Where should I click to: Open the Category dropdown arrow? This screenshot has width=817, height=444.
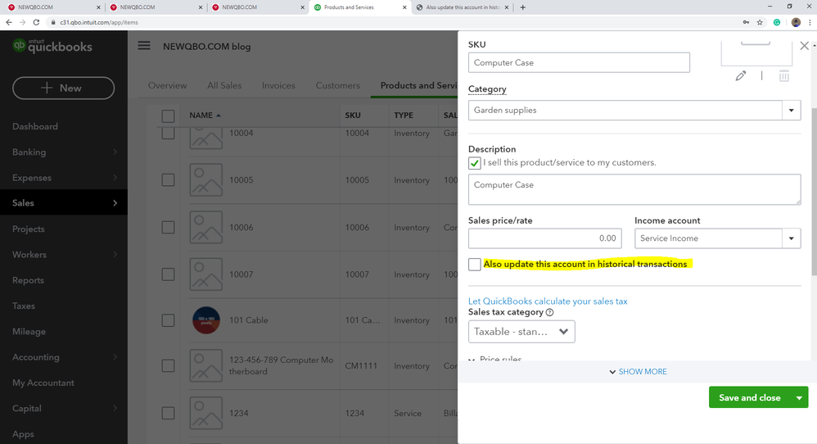pyautogui.click(x=791, y=110)
